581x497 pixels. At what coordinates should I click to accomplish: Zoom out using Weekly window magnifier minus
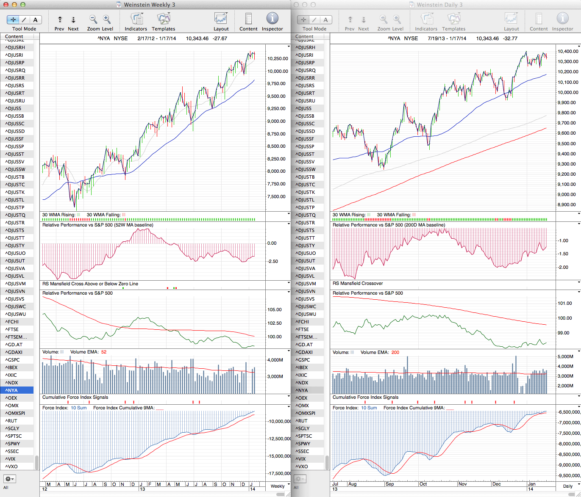93,19
